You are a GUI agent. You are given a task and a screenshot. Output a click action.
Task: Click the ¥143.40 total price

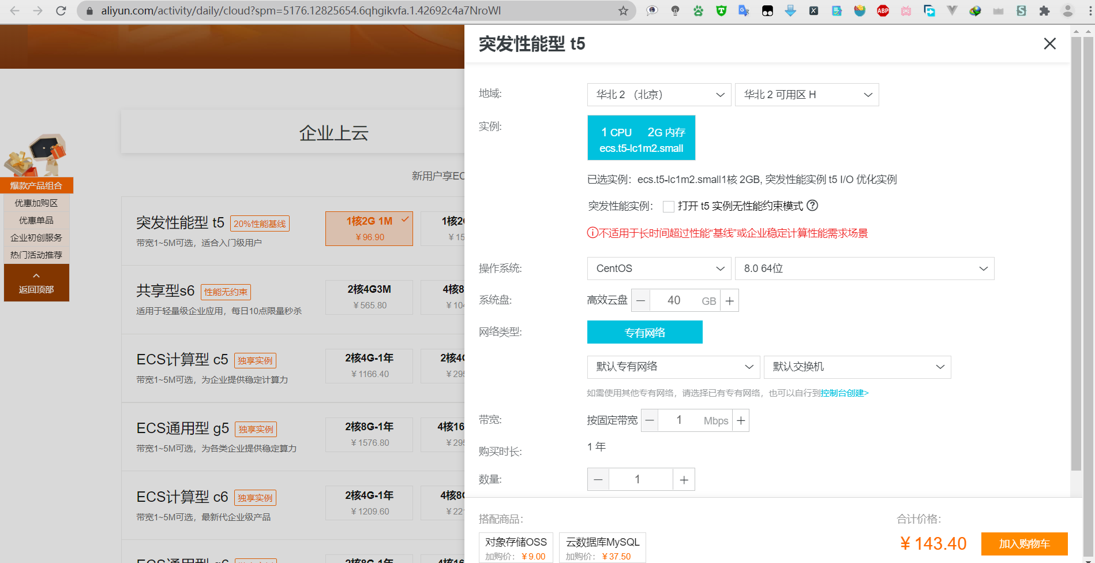point(933,543)
